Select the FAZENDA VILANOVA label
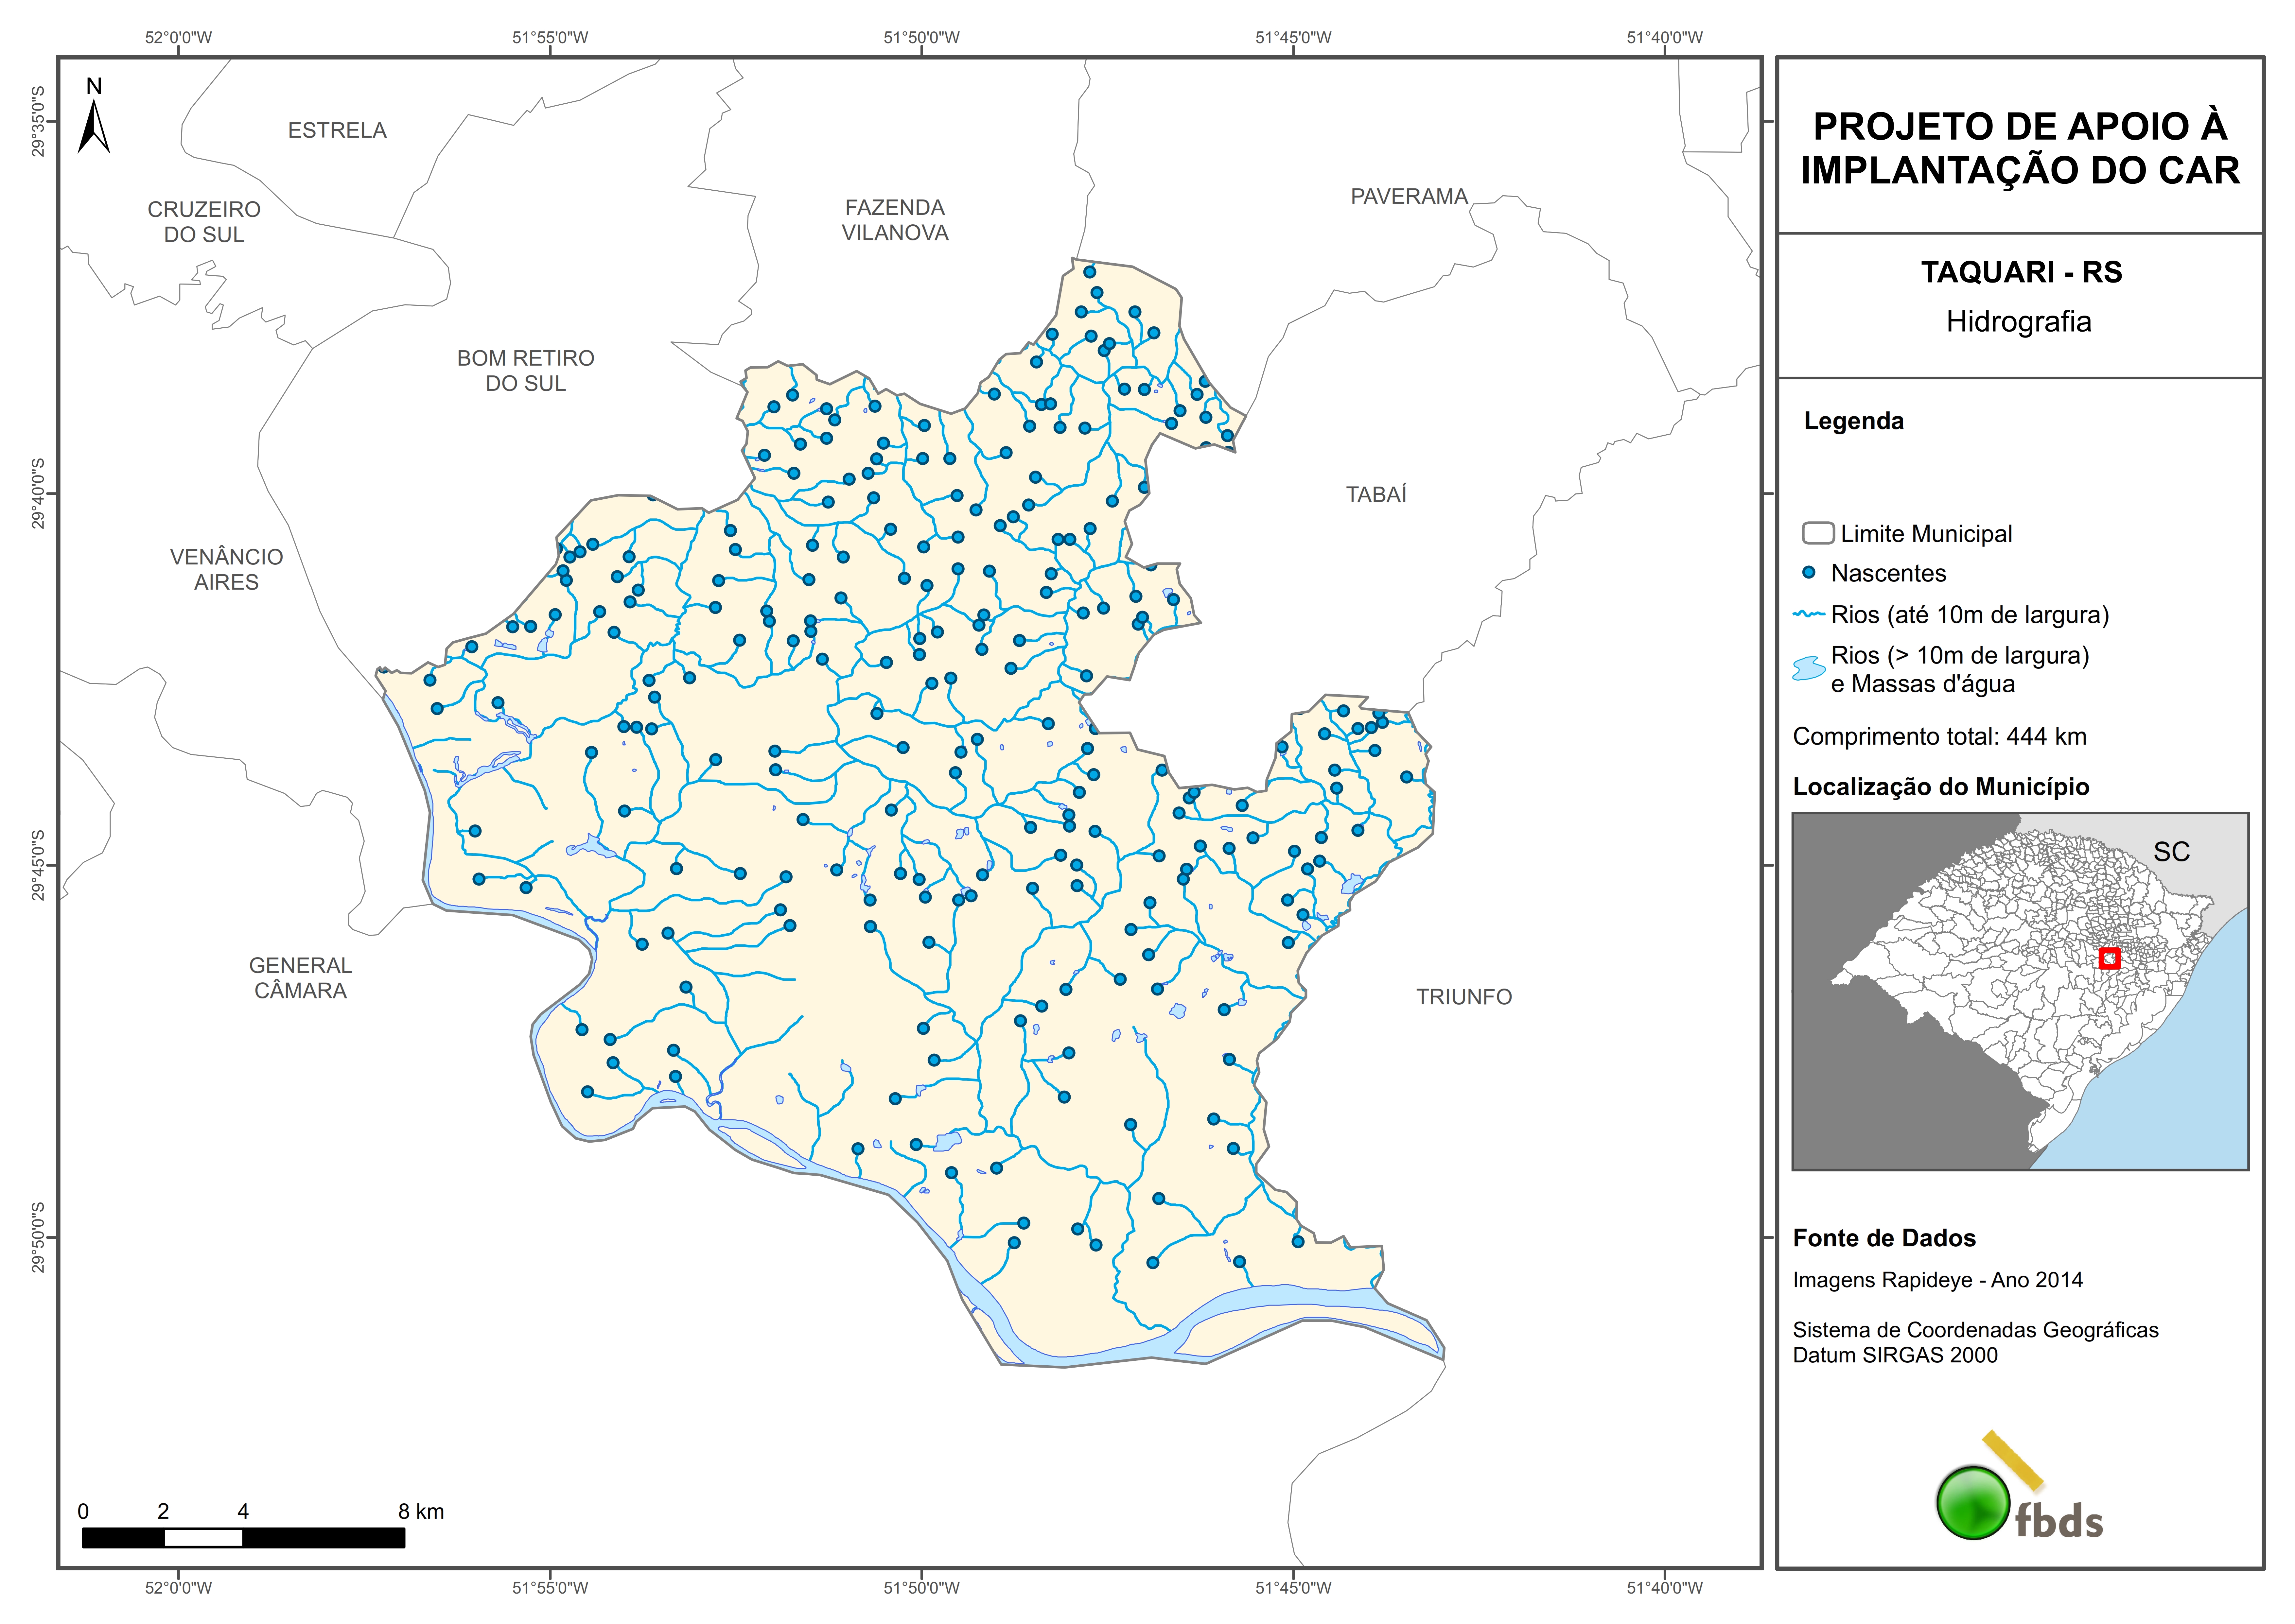 [x=895, y=220]
